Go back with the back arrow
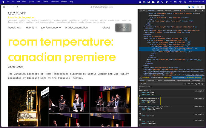Image resolution: width=206 pixels, height=128 pixels. 8,7
